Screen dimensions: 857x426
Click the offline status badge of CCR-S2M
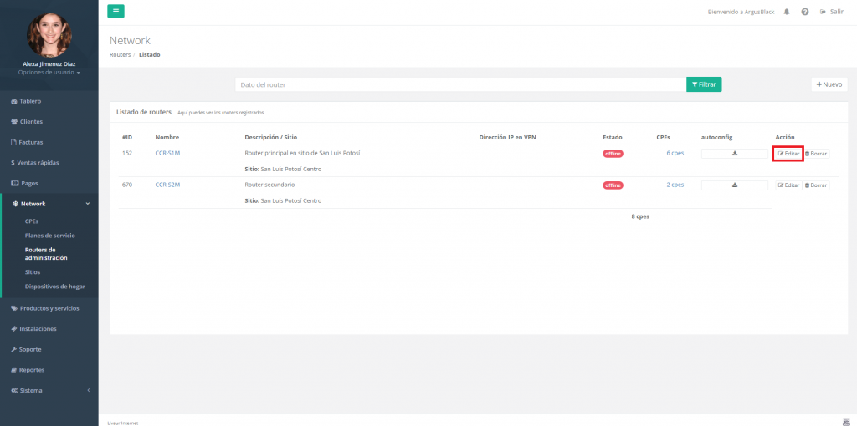[x=613, y=185]
